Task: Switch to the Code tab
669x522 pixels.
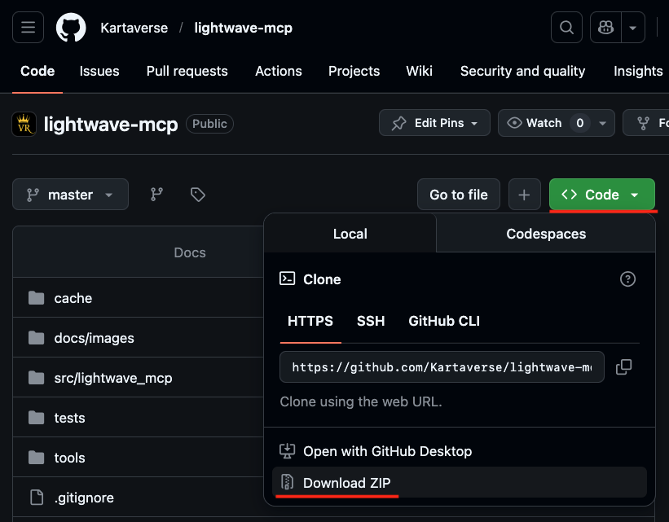Action: pos(37,71)
